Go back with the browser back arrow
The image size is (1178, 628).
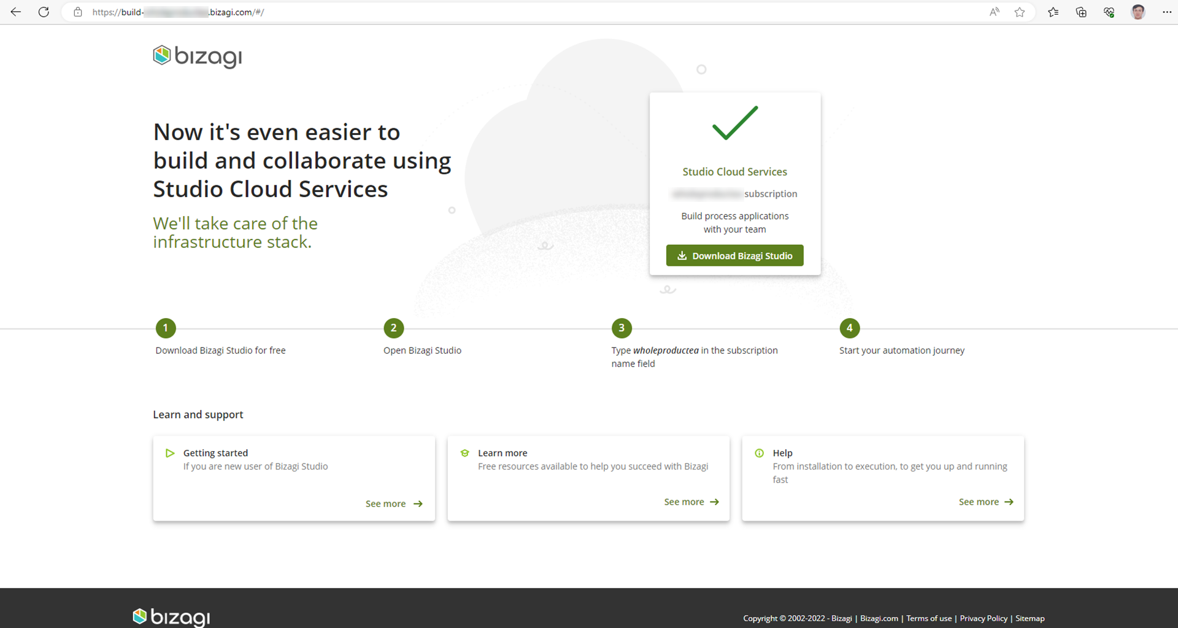tap(16, 12)
